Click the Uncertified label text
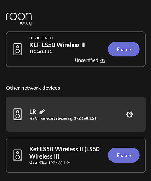The image size is (151, 181). [86, 60]
